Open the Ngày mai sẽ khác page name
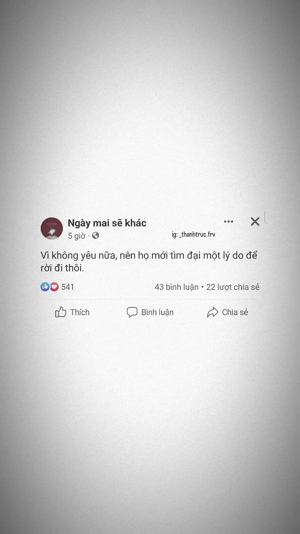The height and width of the screenshot is (534, 300). [x=107, y=223]
